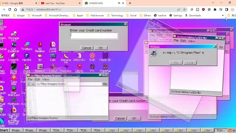Open the Downloads bookmark
The height and width of the screenshot is (133, 236).
[x=193, y=16]
